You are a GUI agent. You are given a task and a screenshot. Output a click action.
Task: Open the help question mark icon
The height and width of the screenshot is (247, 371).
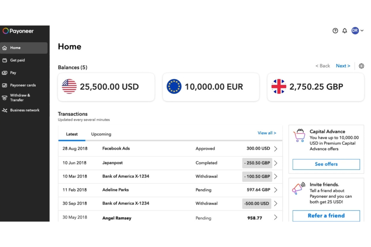point(335,31)
